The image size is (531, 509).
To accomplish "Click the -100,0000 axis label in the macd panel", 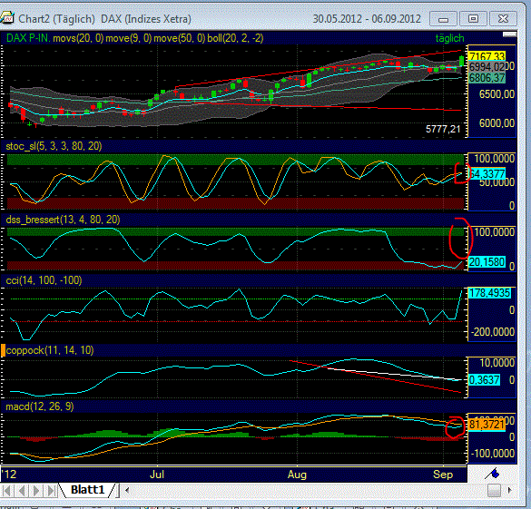I will (x=493, y=453).
